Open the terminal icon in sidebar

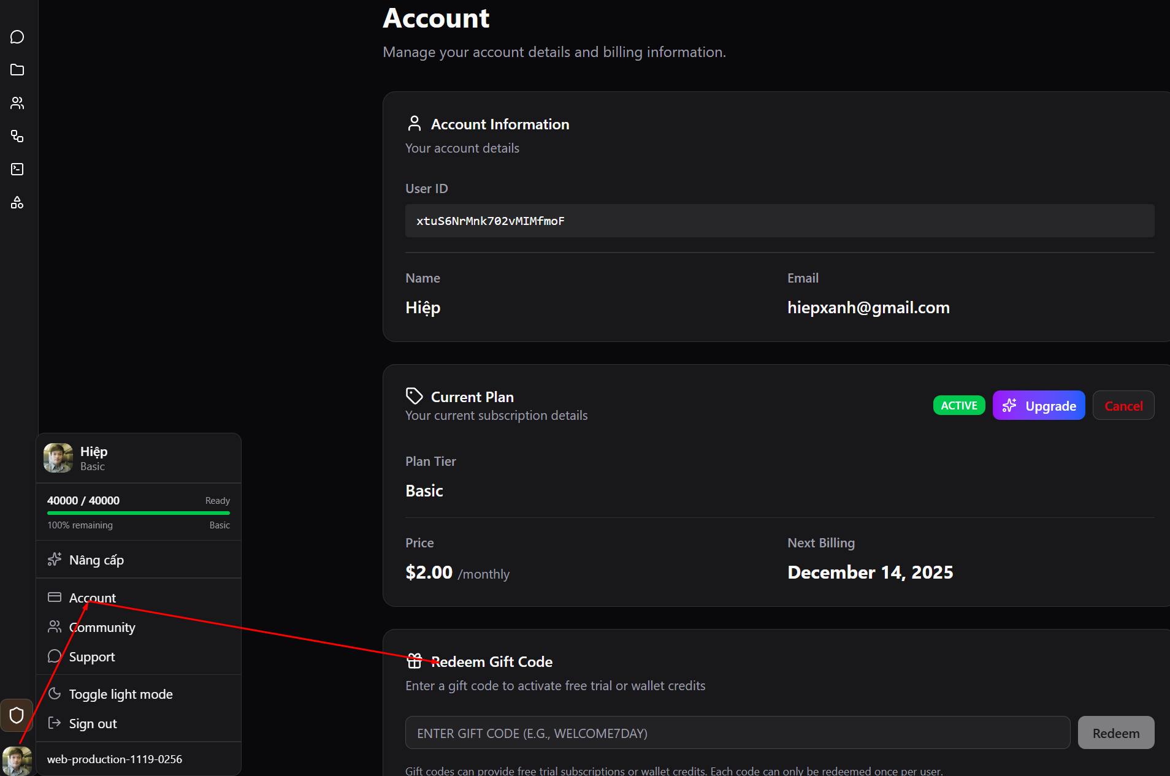tap(17, 169)
